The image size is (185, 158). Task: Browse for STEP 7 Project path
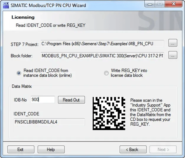click(x=173, y=43)
